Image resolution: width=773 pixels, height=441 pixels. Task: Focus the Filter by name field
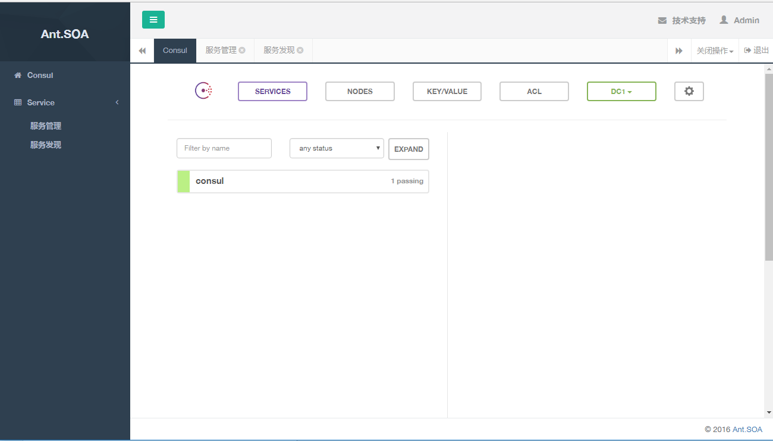click(224, 148)
